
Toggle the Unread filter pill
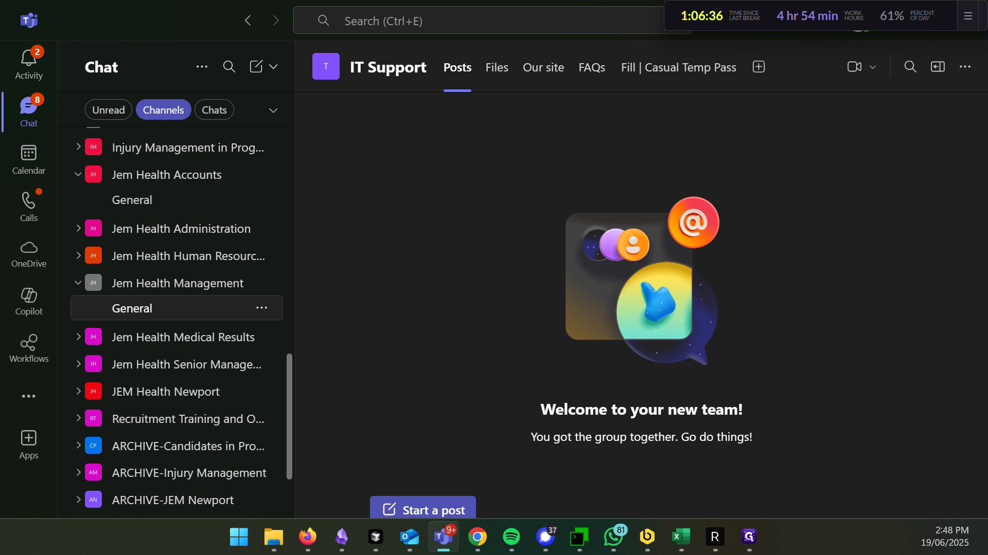(x=108, y=110)
